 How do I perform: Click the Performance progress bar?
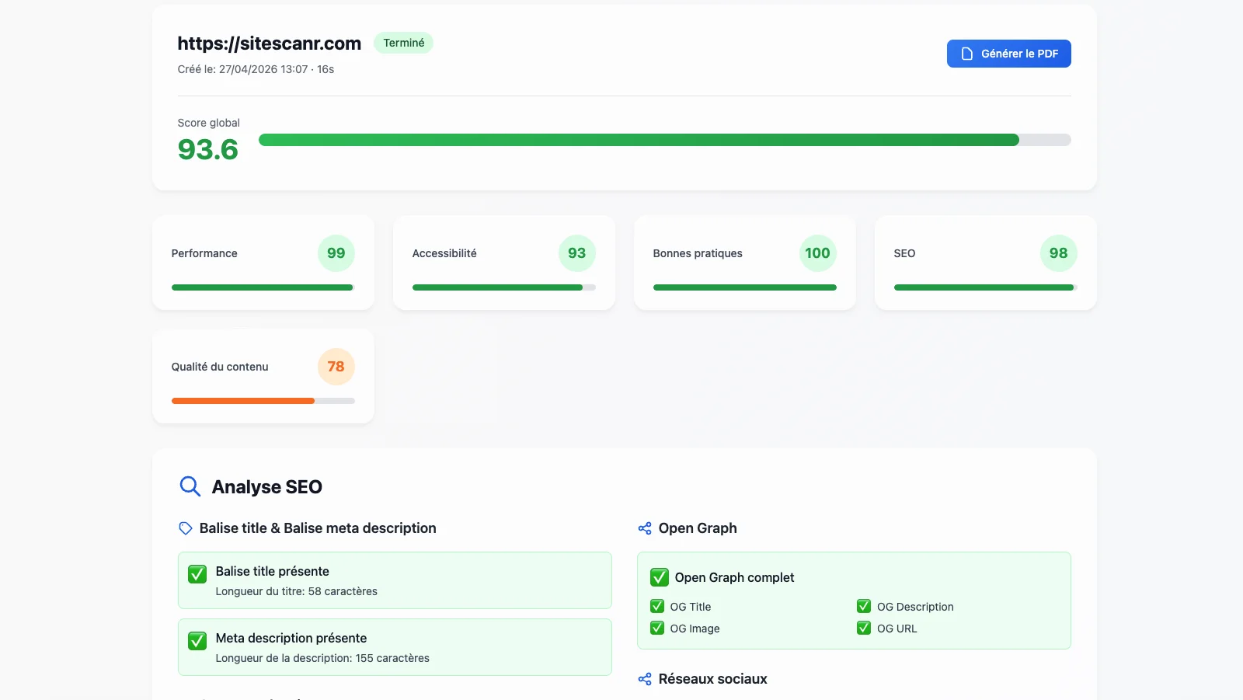[x=263, y=287]
